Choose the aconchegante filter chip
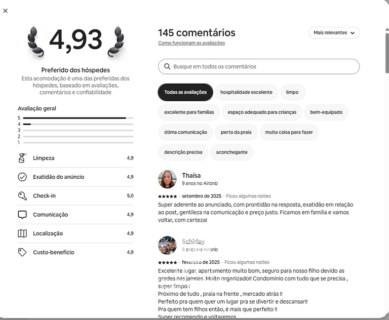Image resolution: width=389 pixels, height=320 pixels. [x=231, y=152]
